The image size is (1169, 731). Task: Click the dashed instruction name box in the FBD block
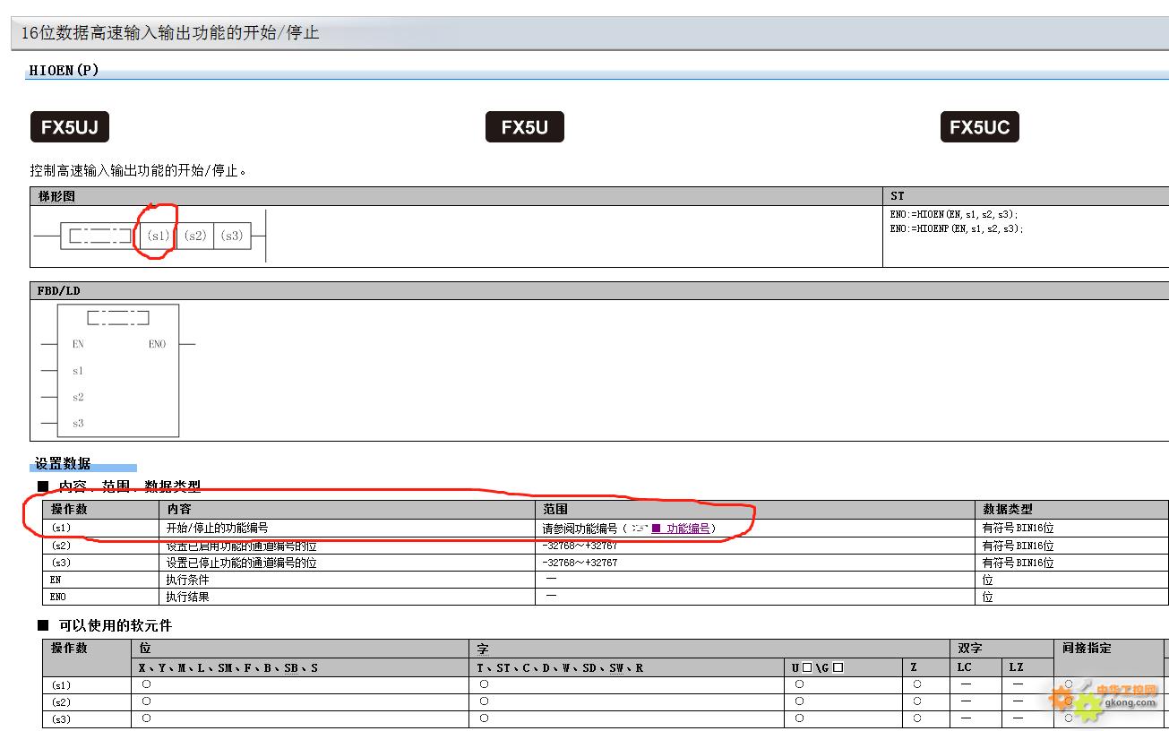pyautogui.click(x=118, y=318)
